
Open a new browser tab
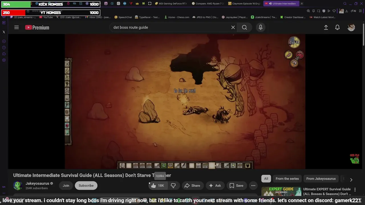[x=302, y=4]
